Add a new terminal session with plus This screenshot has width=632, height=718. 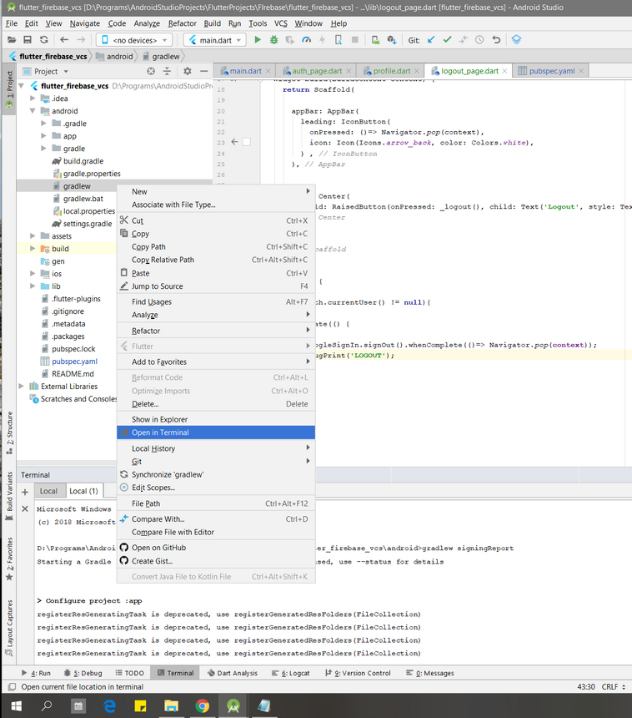pos(25,491)
